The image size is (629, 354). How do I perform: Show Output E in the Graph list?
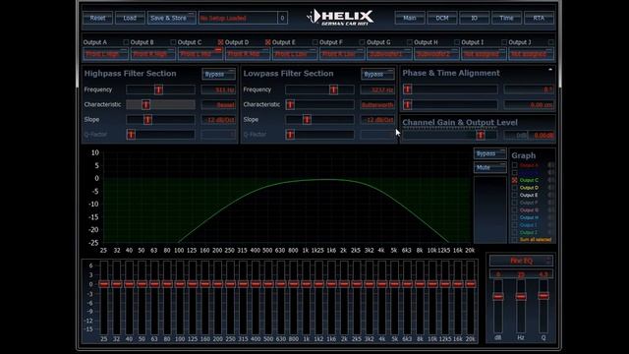click(515, 195)
